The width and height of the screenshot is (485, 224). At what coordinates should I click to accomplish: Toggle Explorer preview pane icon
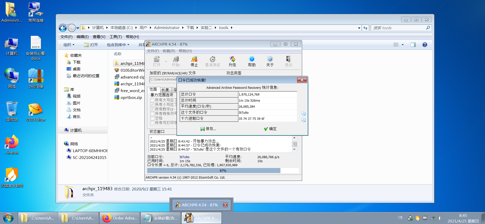[413, 45]
